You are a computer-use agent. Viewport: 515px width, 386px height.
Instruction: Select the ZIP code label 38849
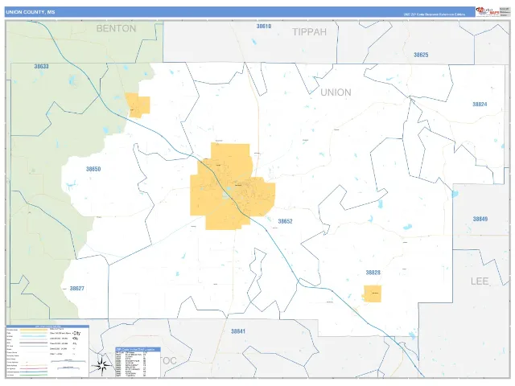[480, 219]
